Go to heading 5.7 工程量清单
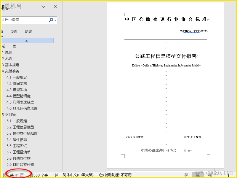This screenshot has height=178, width=237. [x=18, y=152]
